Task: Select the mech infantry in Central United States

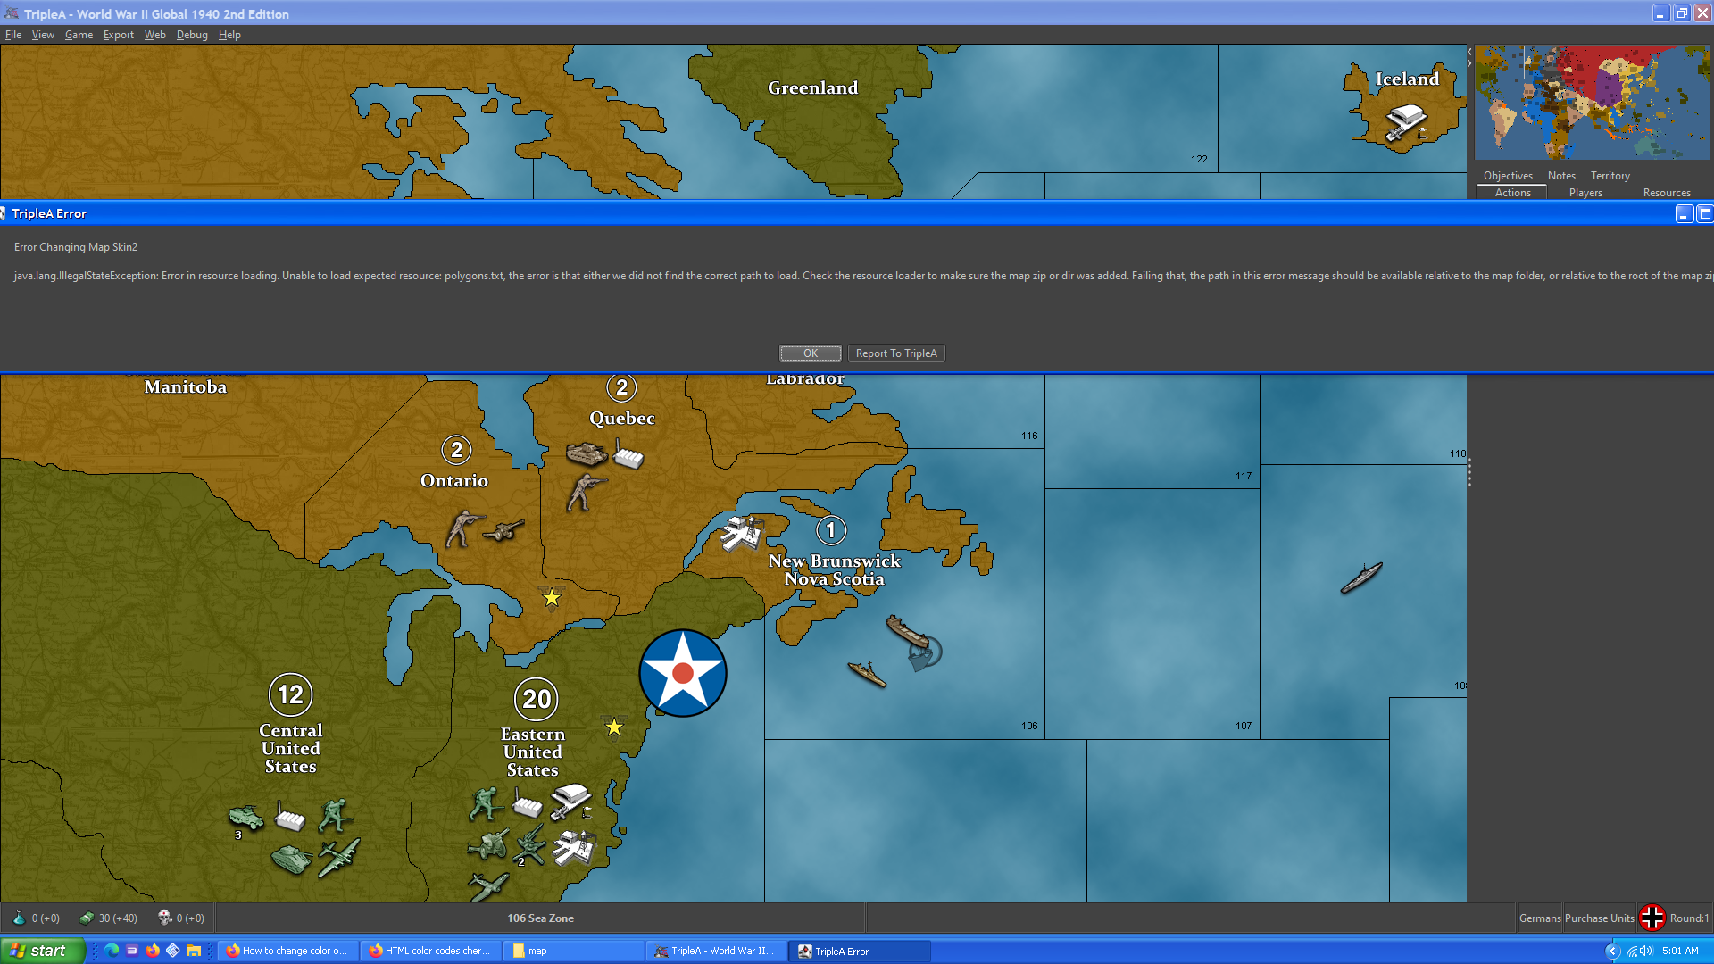Action: (245, 817)
